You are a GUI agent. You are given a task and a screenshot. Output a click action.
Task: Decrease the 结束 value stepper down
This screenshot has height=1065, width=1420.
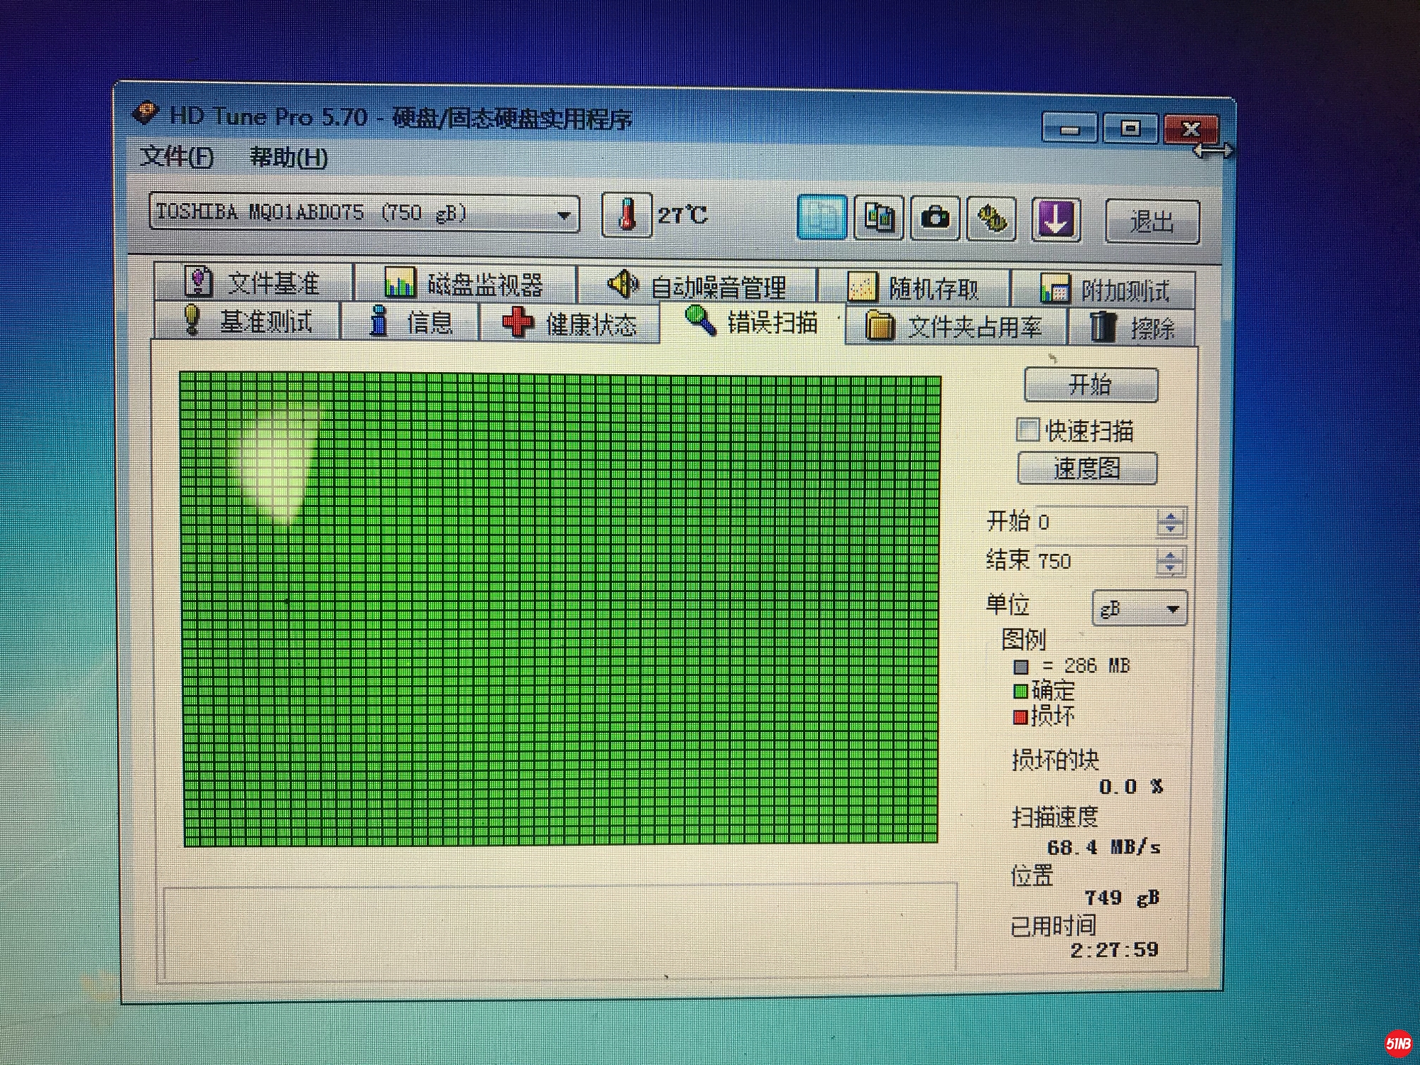click(1169, 569)
